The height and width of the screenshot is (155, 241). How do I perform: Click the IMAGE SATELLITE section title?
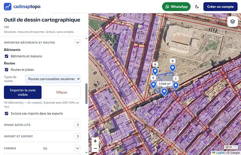pos(17,125)
